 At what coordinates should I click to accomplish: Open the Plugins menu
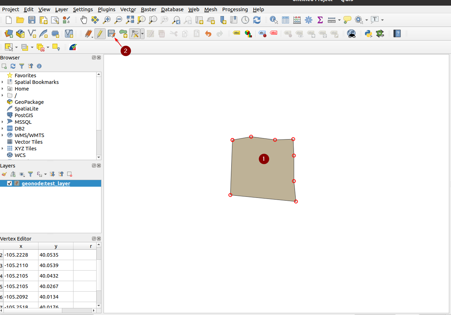(x=107, y=9)
